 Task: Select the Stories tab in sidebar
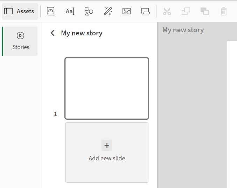[x=21, y=41]
